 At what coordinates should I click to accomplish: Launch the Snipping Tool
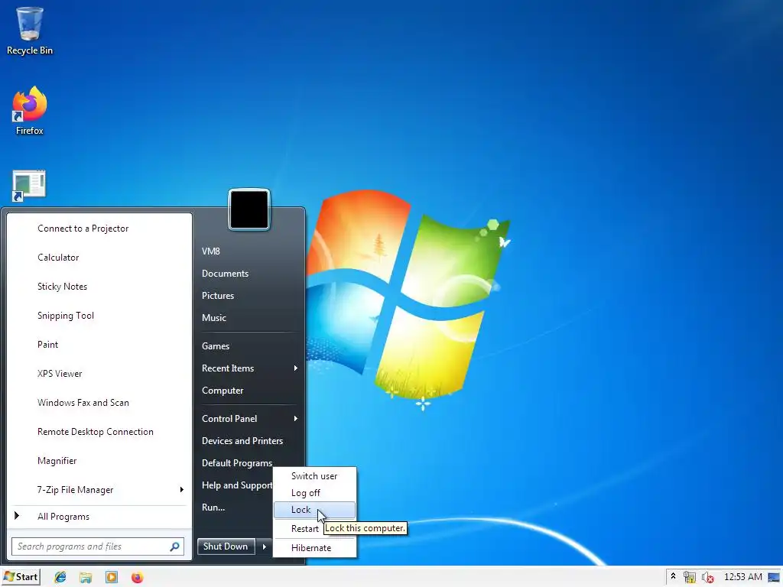click(99, 316)
